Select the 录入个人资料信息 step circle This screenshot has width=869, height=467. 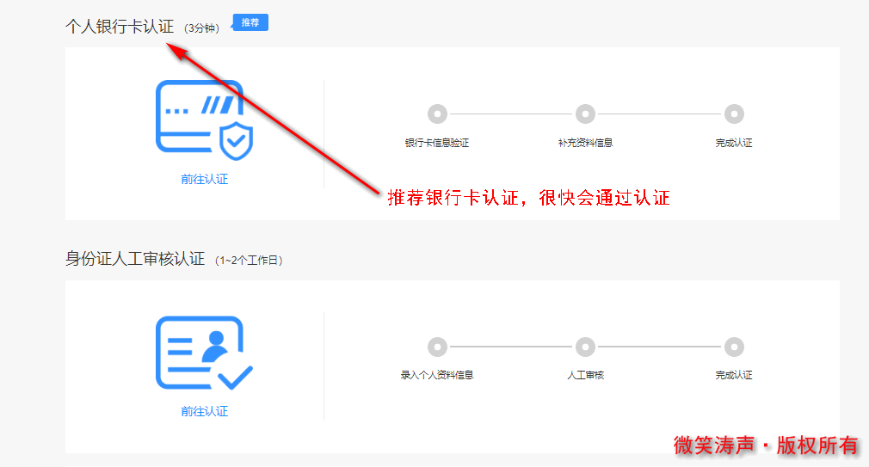pyautogui.click(x=437, y=347)
